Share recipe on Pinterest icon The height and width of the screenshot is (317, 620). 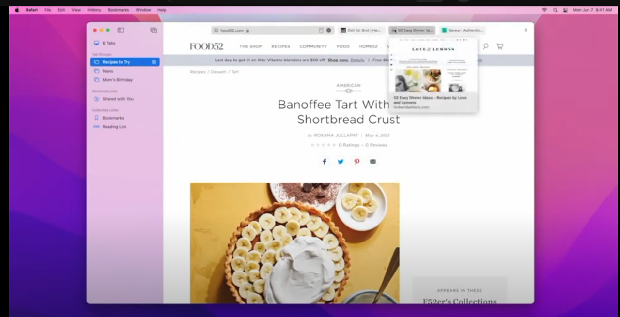pyautogui.click(x=357, y=162)
